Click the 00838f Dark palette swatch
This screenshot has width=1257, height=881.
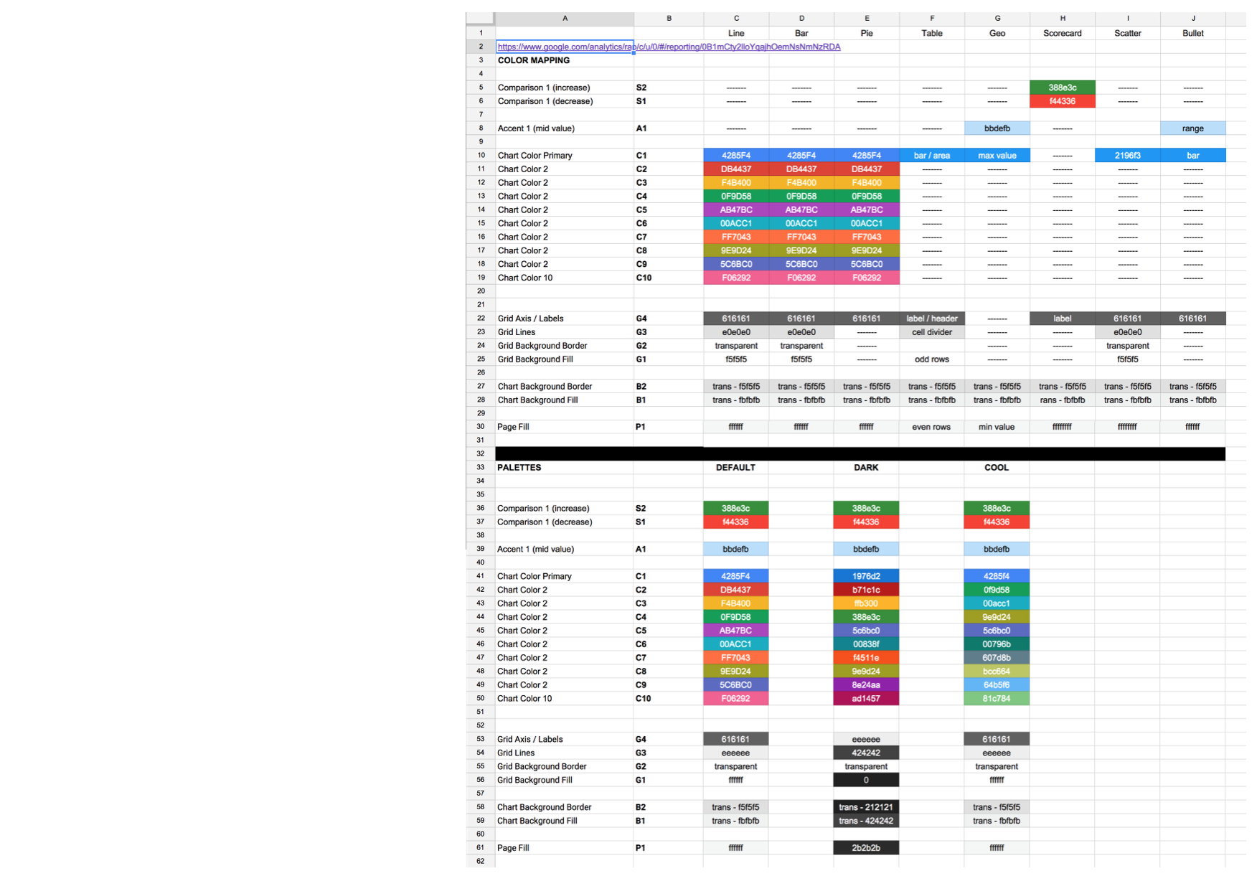click(866, 644)
